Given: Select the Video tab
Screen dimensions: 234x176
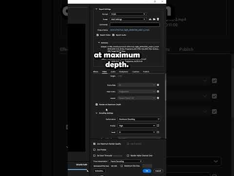Looking at the screenshot, I should pyautogui.click(x=104, y=72).
